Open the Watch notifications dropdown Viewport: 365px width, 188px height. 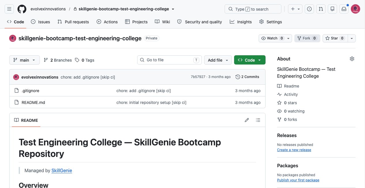(x=275, y=38)
